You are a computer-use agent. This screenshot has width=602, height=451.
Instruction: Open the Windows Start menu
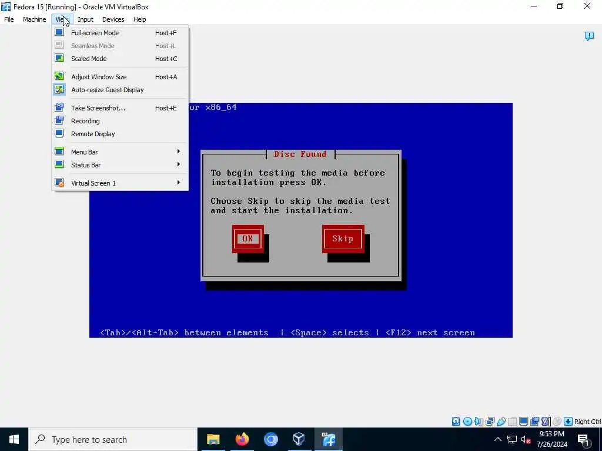14,439
